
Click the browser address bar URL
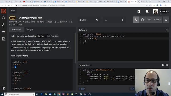pyautogui.click(x=41, y=5)
